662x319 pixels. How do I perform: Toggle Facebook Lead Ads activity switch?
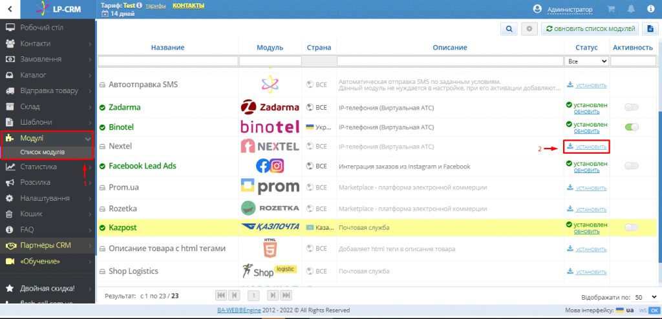pos(632,166)
